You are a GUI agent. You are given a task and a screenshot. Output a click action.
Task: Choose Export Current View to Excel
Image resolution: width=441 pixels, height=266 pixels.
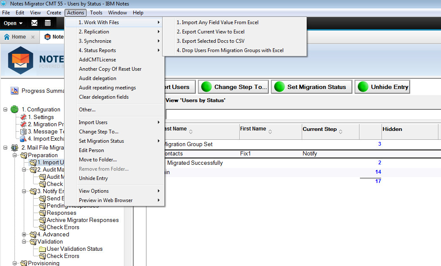click(x=235, y=32)
